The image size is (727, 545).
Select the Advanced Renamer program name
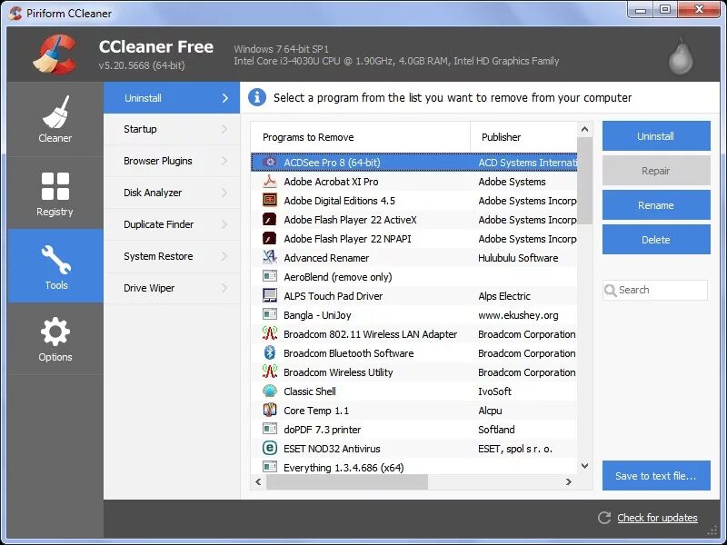[x=326, y=258]
